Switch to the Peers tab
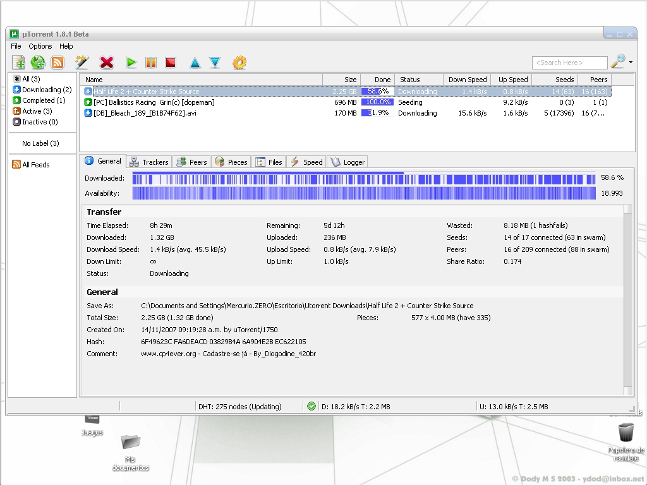Screen dimensions: 647x485 pos(192,162)
